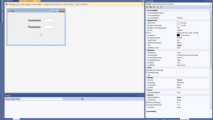Close the Output panel
This screenshot has width=213, height=120.
(143, 96)
